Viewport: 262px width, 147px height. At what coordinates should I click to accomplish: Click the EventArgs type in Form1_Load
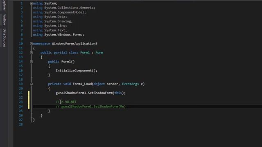(x=130, y=84)
